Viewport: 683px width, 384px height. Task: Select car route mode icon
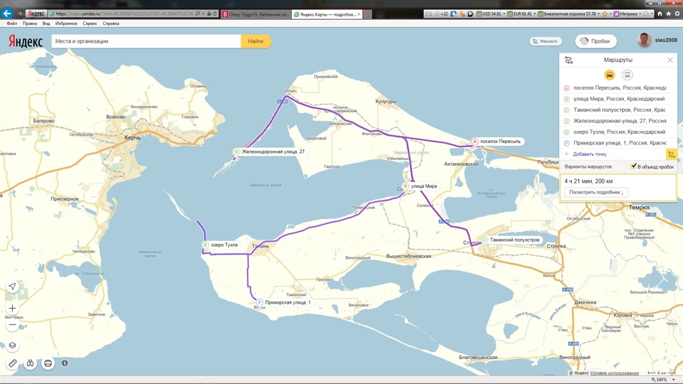click(x=610, y=75)
